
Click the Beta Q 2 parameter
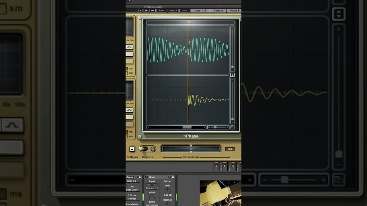[132, 181]
